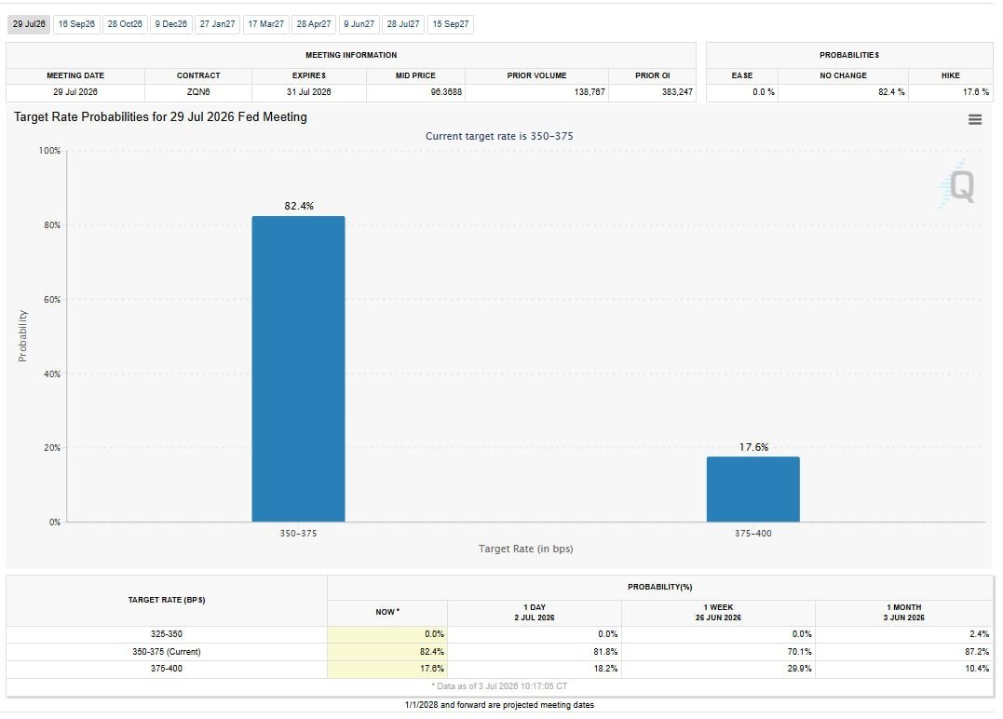This screenshot has height=719, width=1003.
Task: Open the 28 Jul27 meeting tab
Action: pos(403,24)
